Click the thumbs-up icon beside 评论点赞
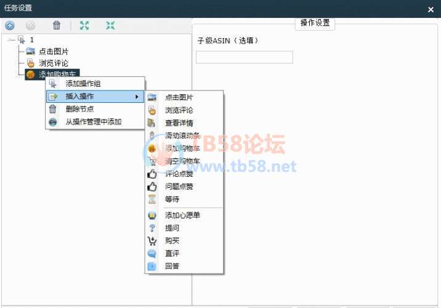The image size is (441, 308). (152, 174)
